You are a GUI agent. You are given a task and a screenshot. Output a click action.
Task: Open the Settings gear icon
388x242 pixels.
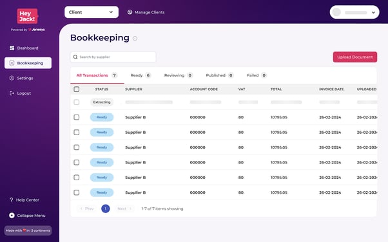click(x=12, y=78)
